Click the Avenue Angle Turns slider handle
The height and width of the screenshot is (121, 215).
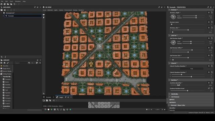pyautogui.click(x=196, y=16)
